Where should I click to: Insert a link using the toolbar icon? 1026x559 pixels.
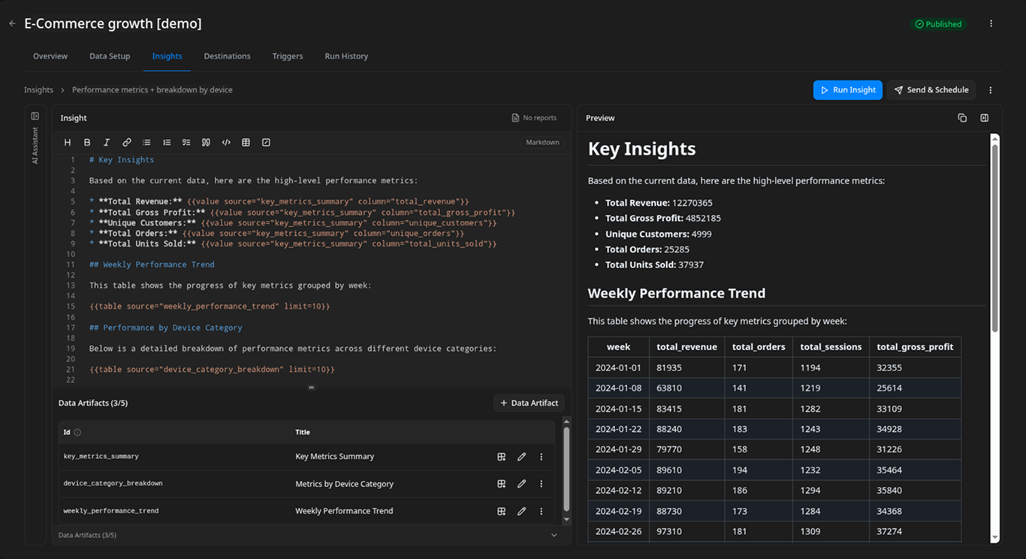pos(126,142)
